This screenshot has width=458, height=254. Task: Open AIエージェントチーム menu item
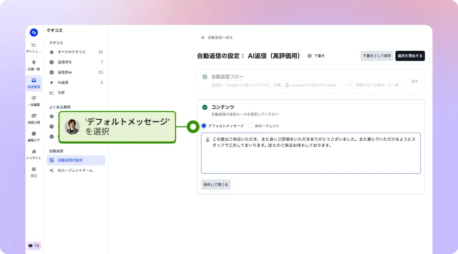tap(75, 170)
